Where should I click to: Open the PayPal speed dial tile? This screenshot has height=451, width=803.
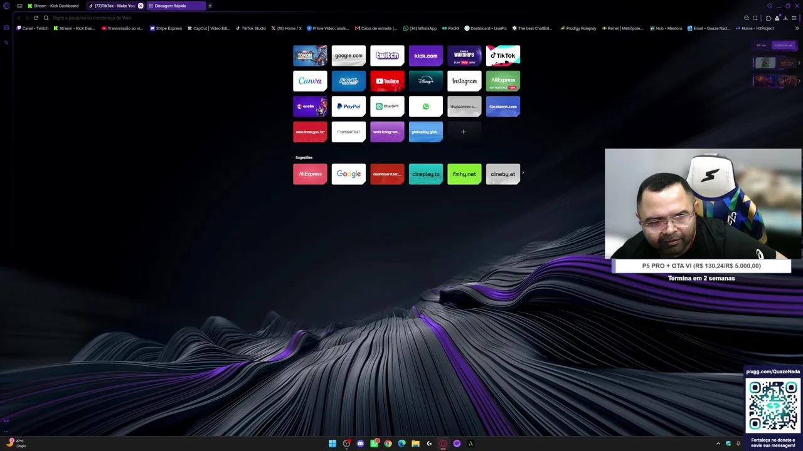(x=349, y=106)
